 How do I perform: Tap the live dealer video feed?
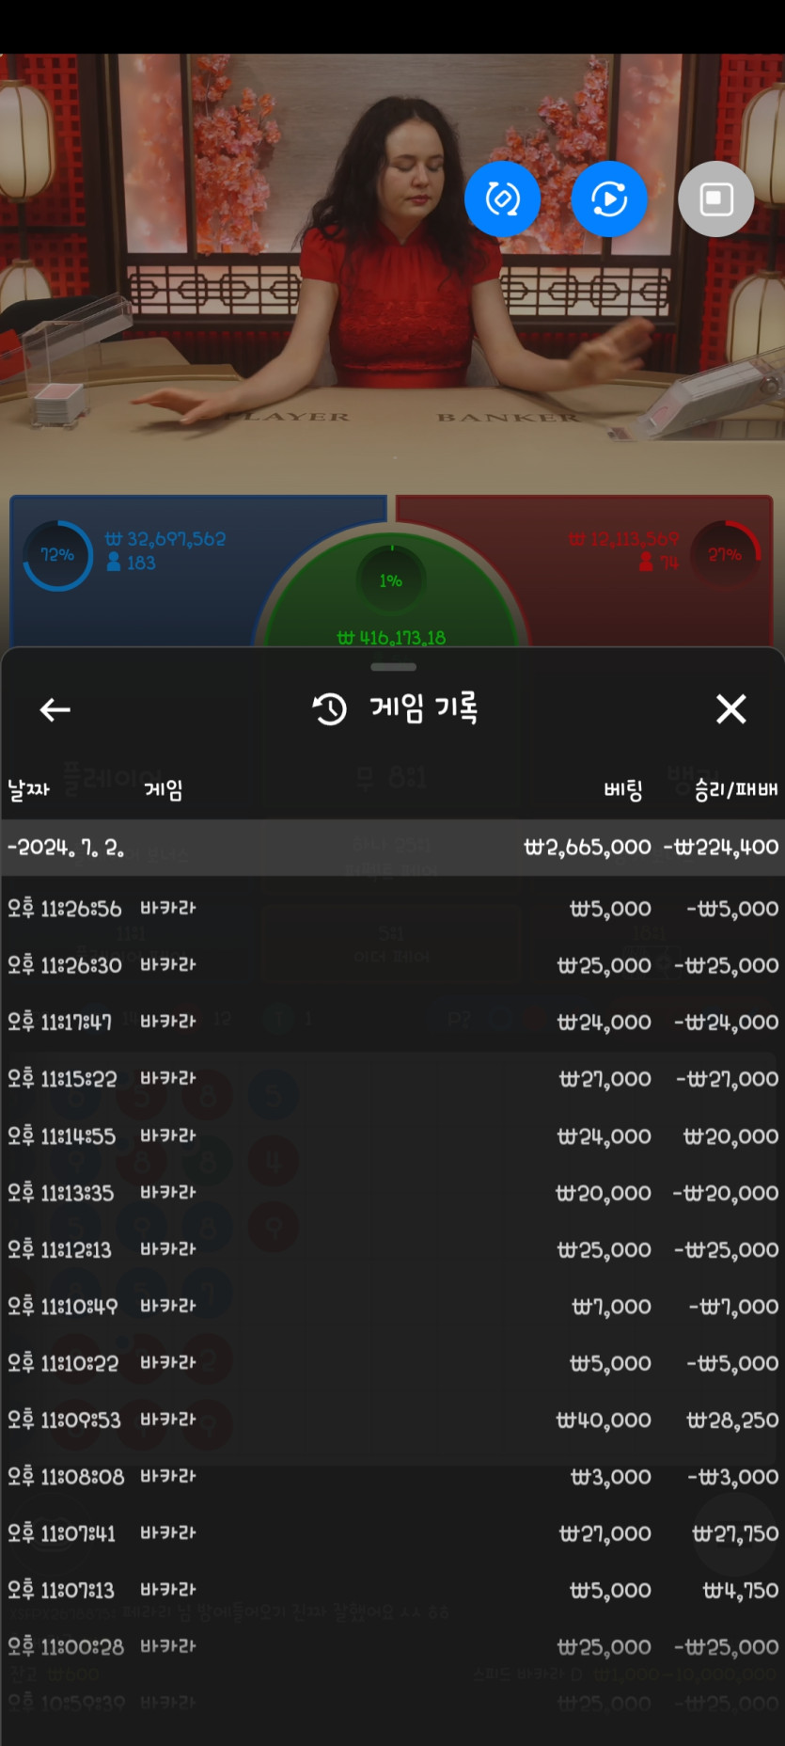coord(392,273)
